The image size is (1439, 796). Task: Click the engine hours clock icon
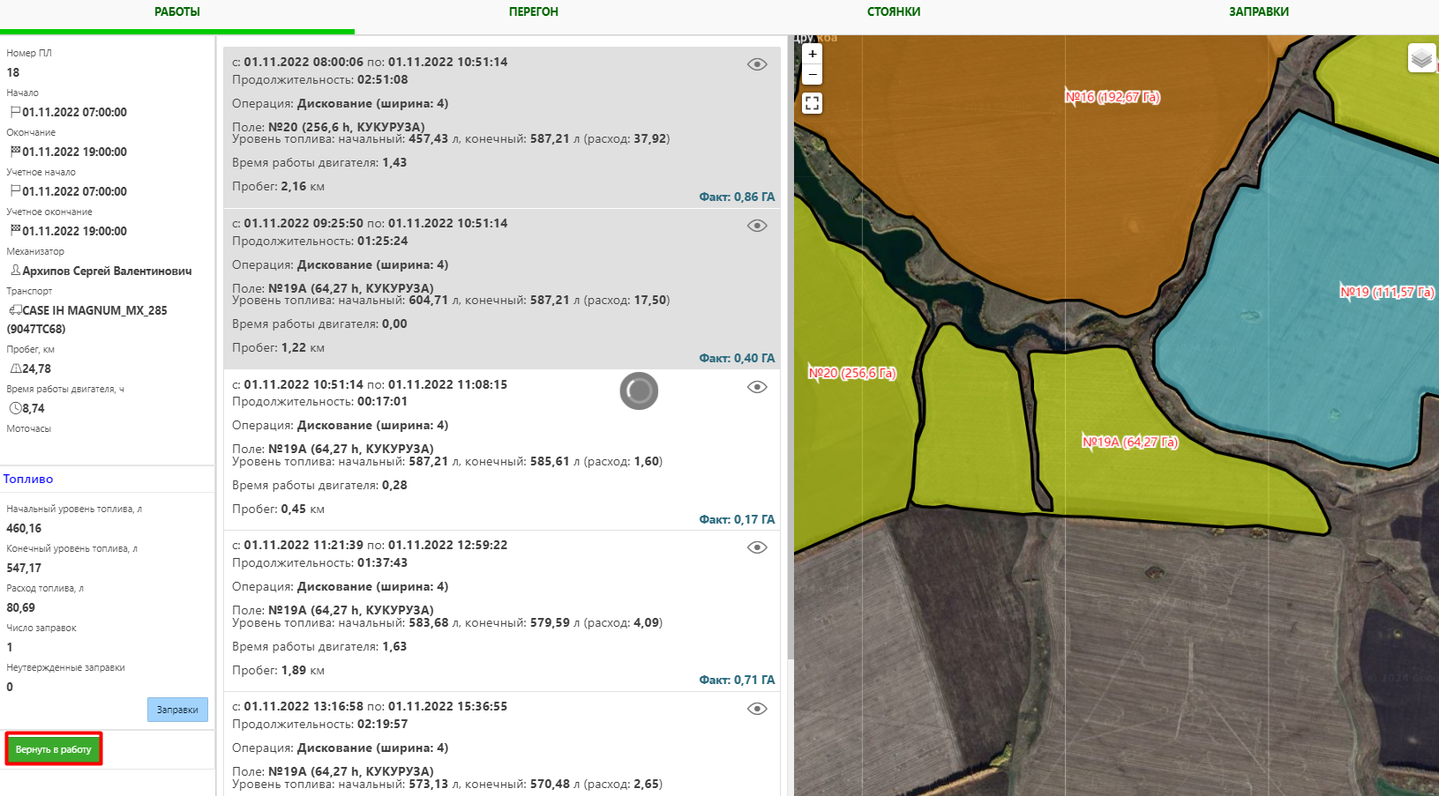[x=15, y=408]
